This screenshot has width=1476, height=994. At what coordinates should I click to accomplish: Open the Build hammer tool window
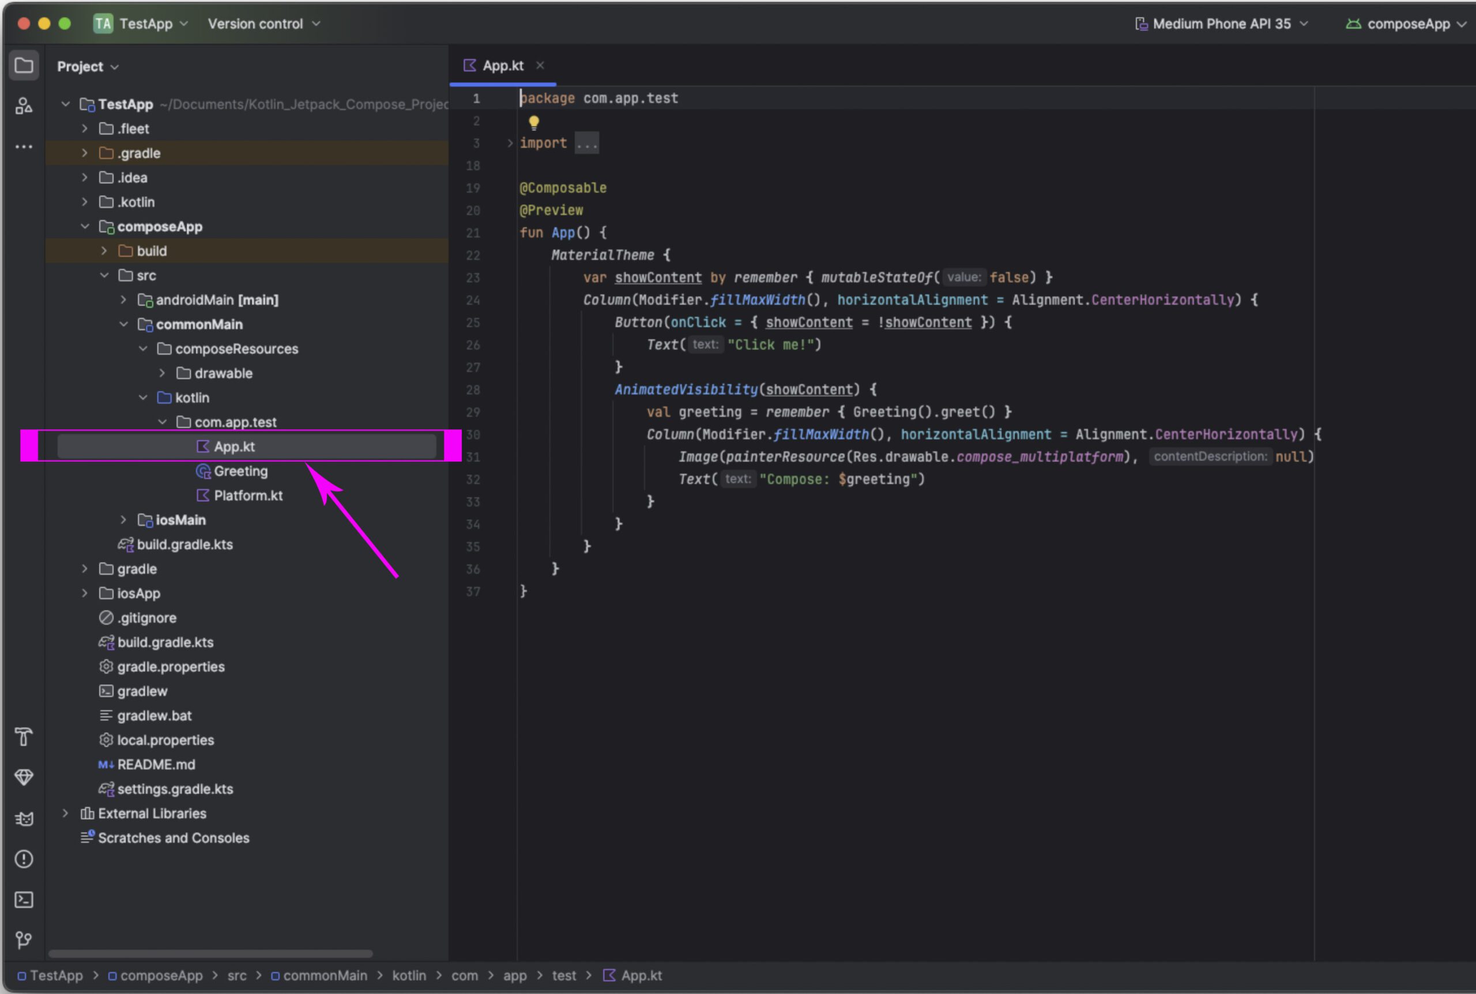pyautogui.click(x=24, y=737)
